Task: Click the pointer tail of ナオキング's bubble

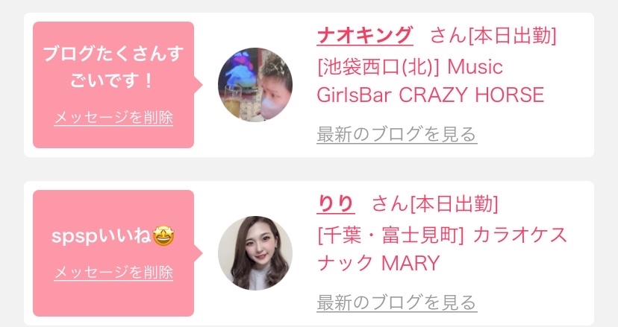Action: coord(199,85)
